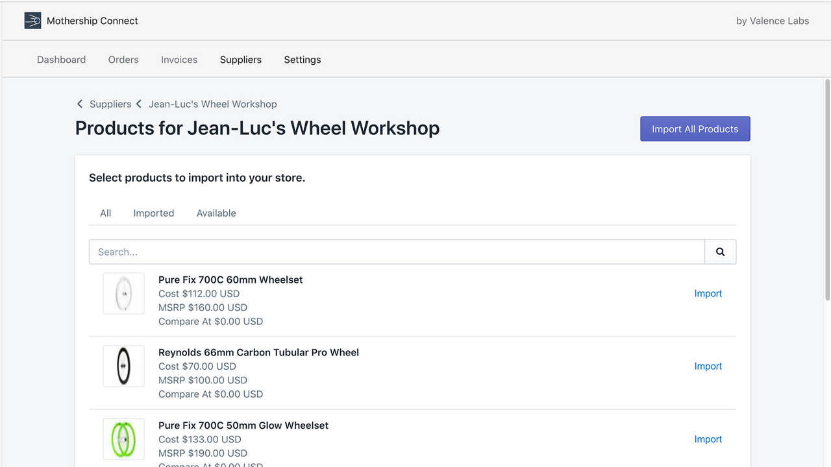Viewport: 831px width, 467px height.
Task: Open the Orders page
Action: click(x=123, y=59)
